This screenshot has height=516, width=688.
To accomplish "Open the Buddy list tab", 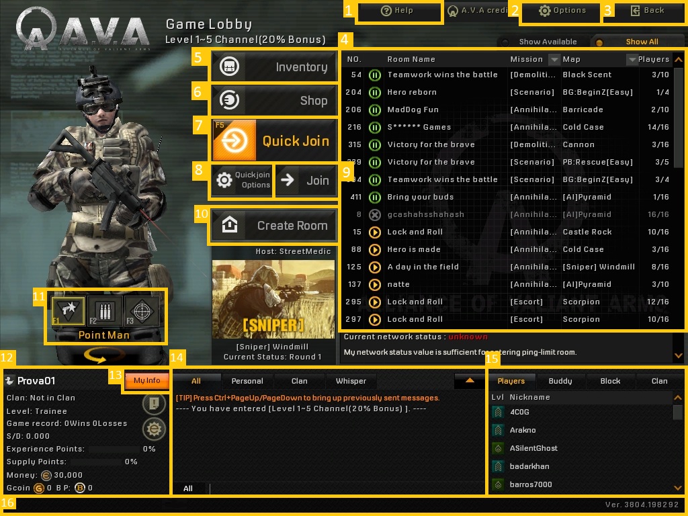I will pyautogui.click(x=560, y=381).
